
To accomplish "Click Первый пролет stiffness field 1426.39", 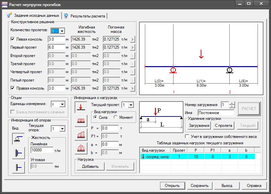I will [x=81, y=47].
